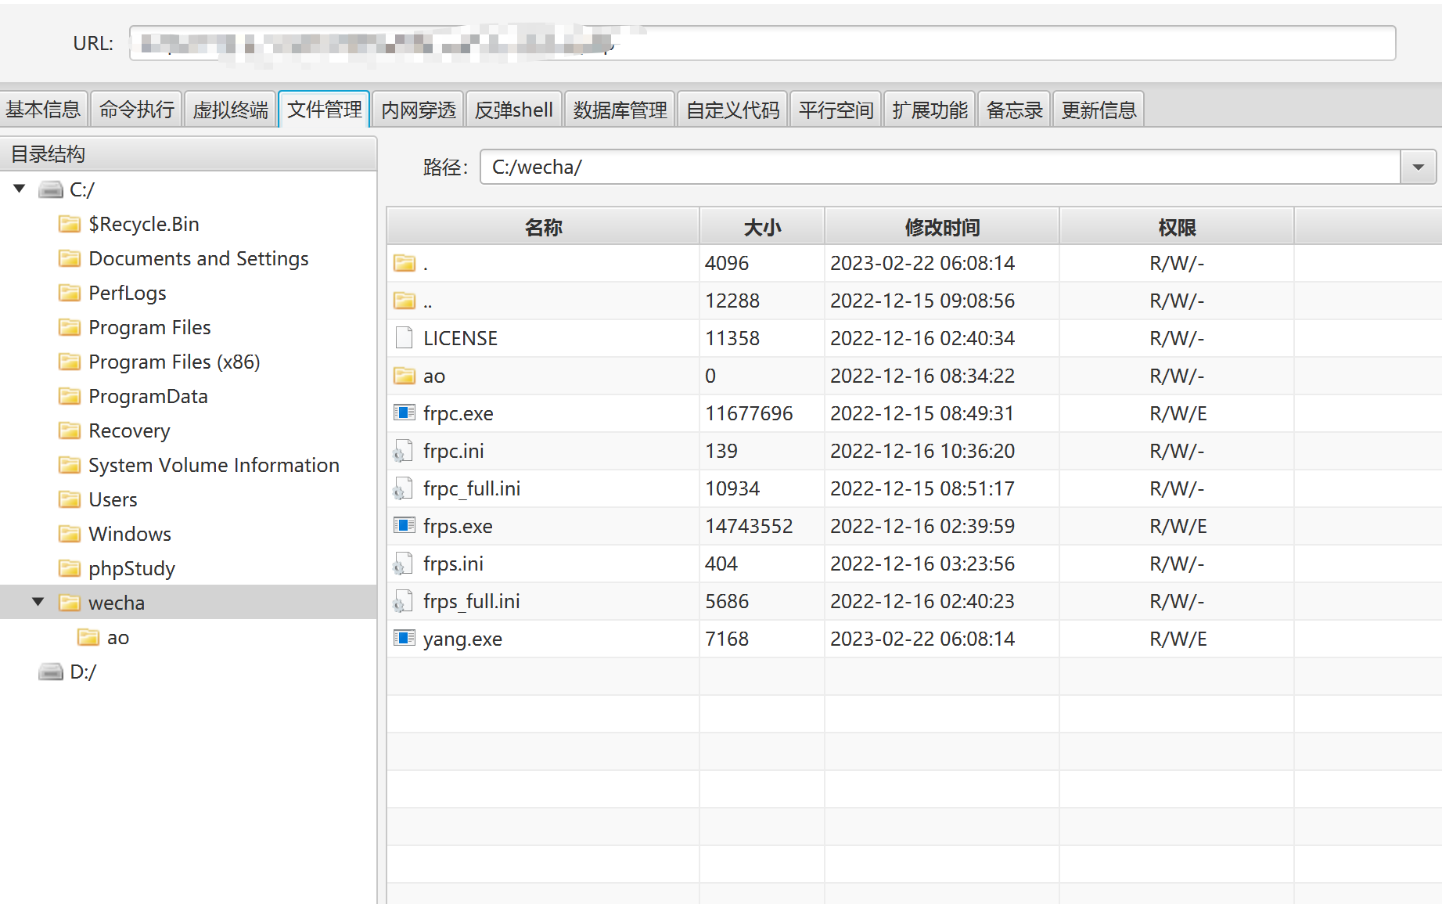
Task: Click the 路径 path field showing C:/wecha/
Action: [x=940, y=167]
